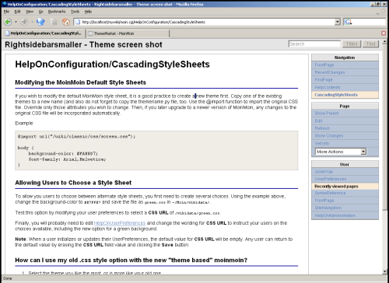Click the Text search button
The height and width of the screenshot is (283, 389).
370,44
